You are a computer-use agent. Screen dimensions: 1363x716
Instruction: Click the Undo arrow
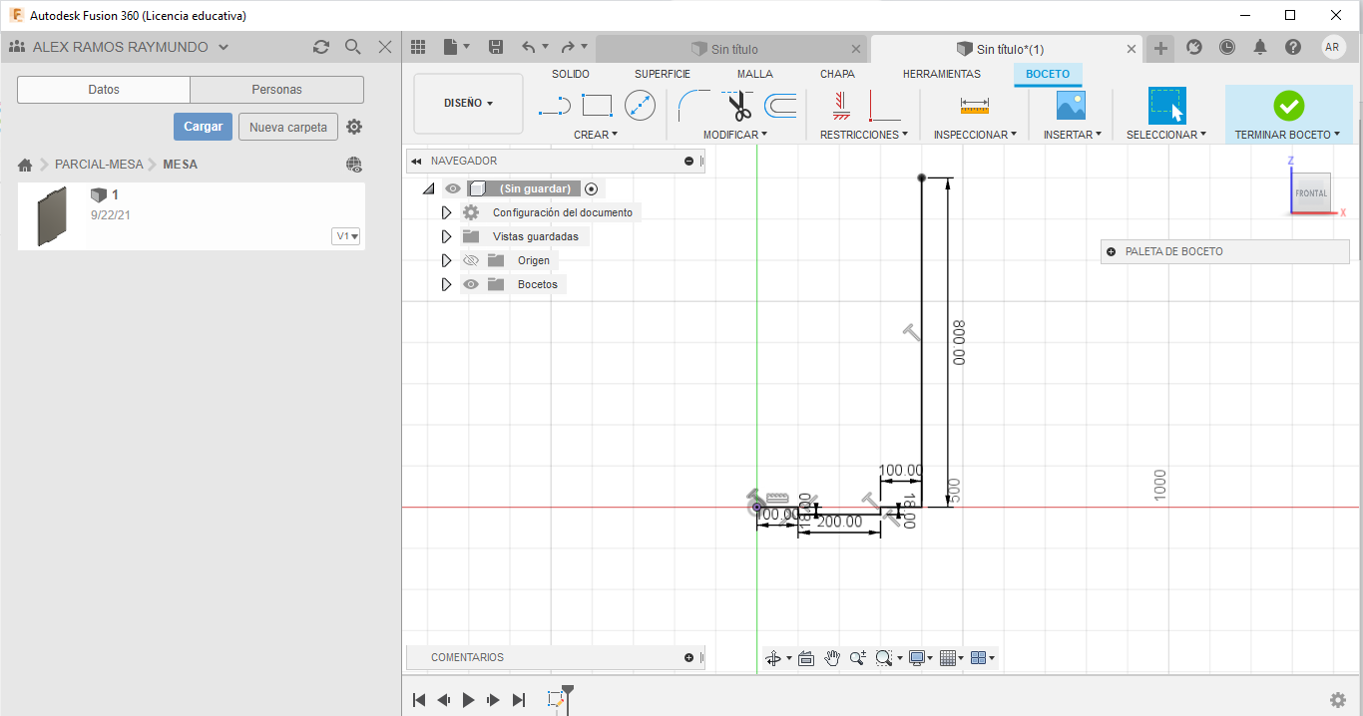click(529, 47)
